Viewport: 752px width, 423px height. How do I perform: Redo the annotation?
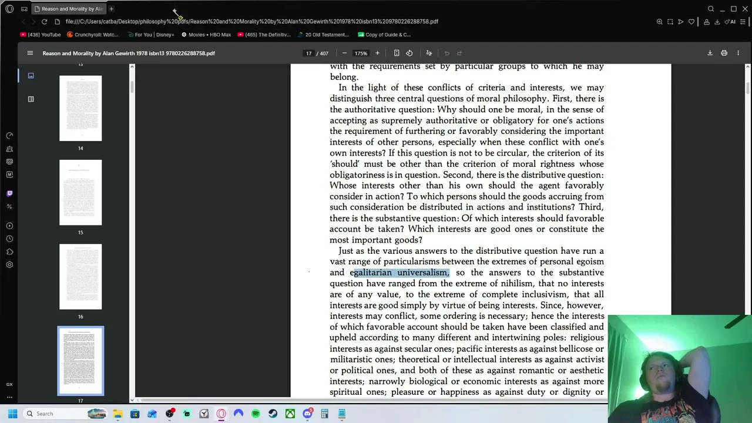tap(459, 53)
